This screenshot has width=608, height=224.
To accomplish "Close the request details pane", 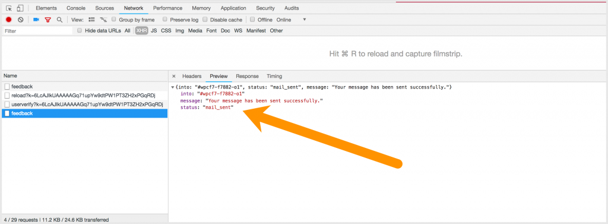I will point(174,77).
